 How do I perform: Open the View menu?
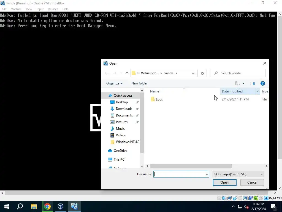pyautogui.click(x=29, y=9)
